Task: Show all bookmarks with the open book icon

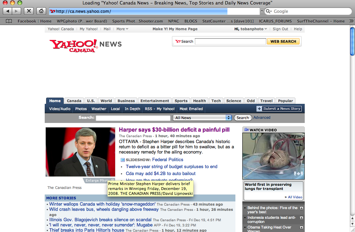Action: click(9, 21)
